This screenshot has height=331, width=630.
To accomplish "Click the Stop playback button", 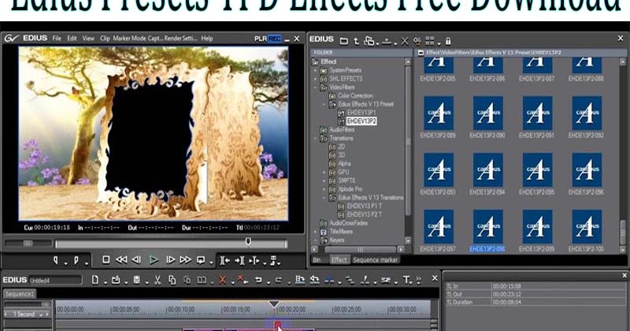I will coord(106,260).
